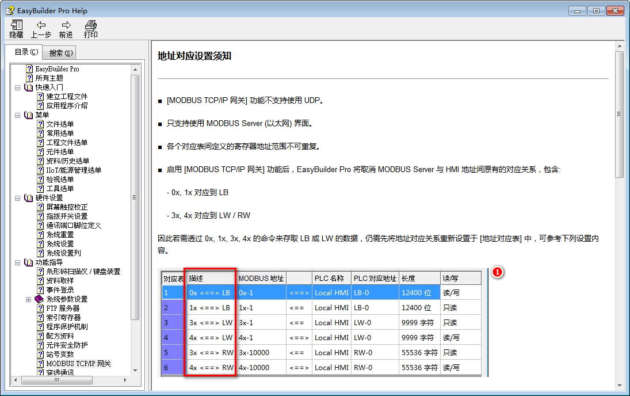Click the table cell '12400 位' in row 1
The height and width of the screenshot is (396, 630).
(x=419, y=292)
